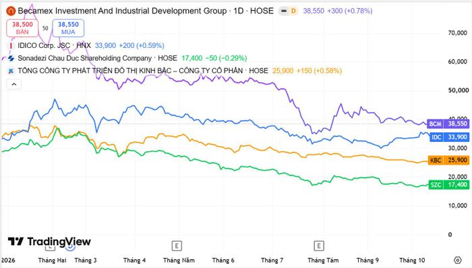This screenshot has width=472, height=268.
Task: Click earnings marker E near Tháng Năm
Action: point(177,246)
